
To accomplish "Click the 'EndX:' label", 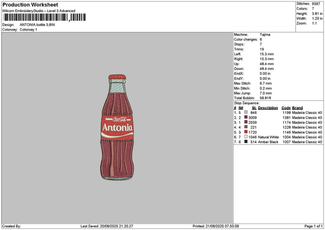I will pyautogui.click(x=239, y=74).
